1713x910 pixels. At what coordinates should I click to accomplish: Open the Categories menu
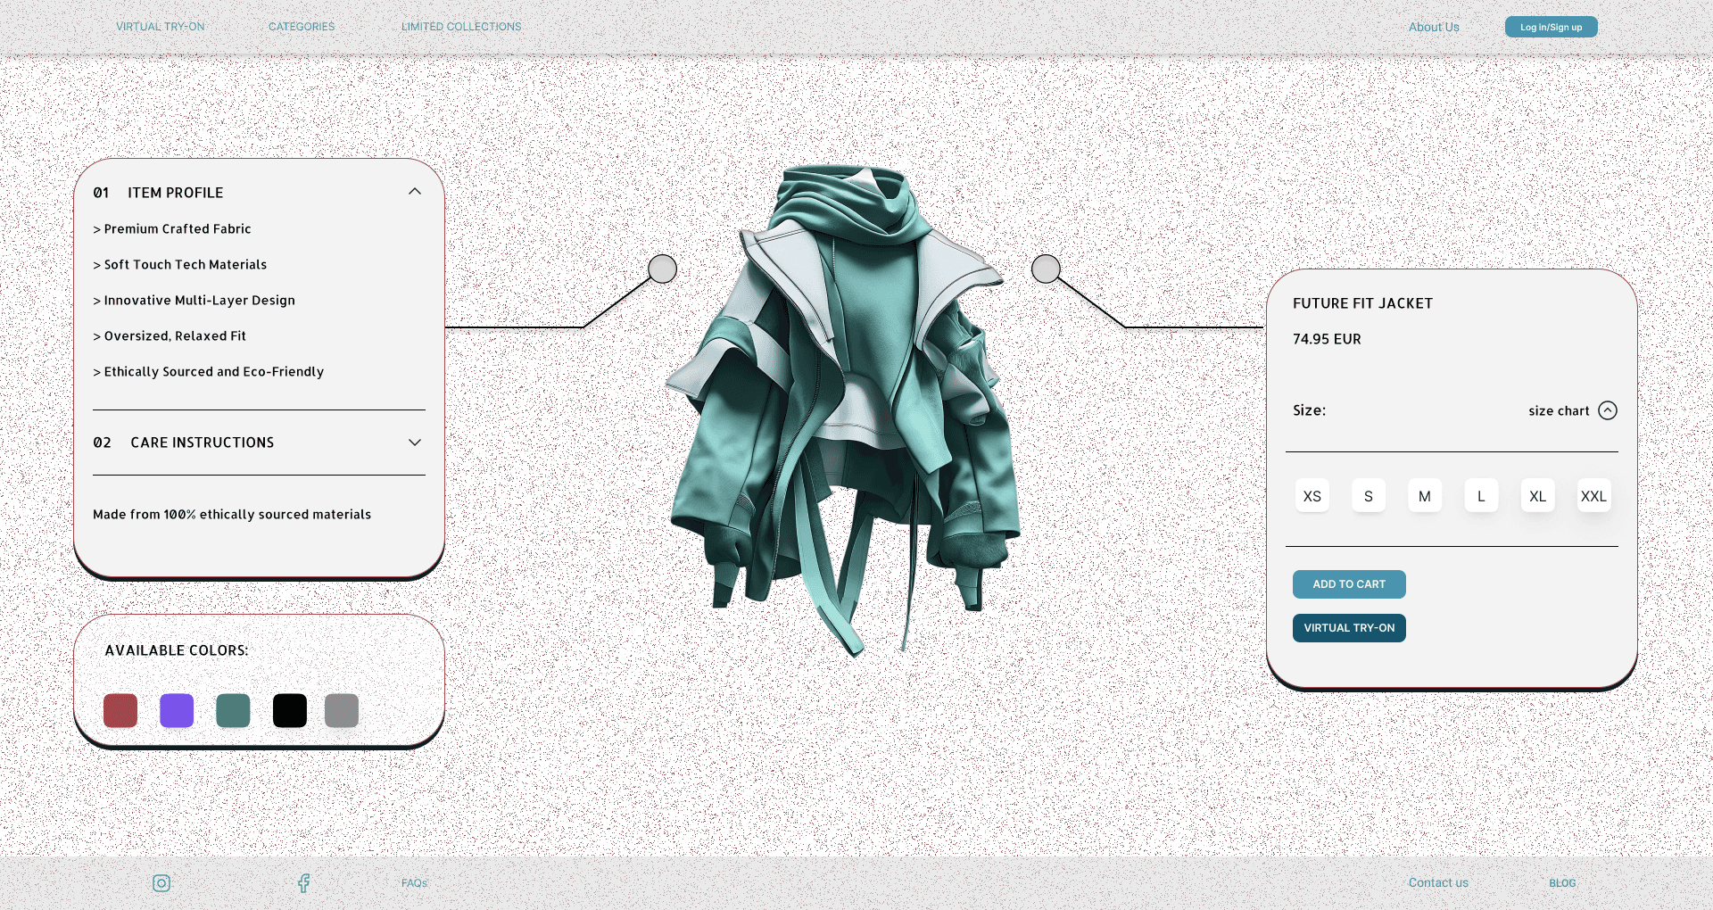pos(302,27)
